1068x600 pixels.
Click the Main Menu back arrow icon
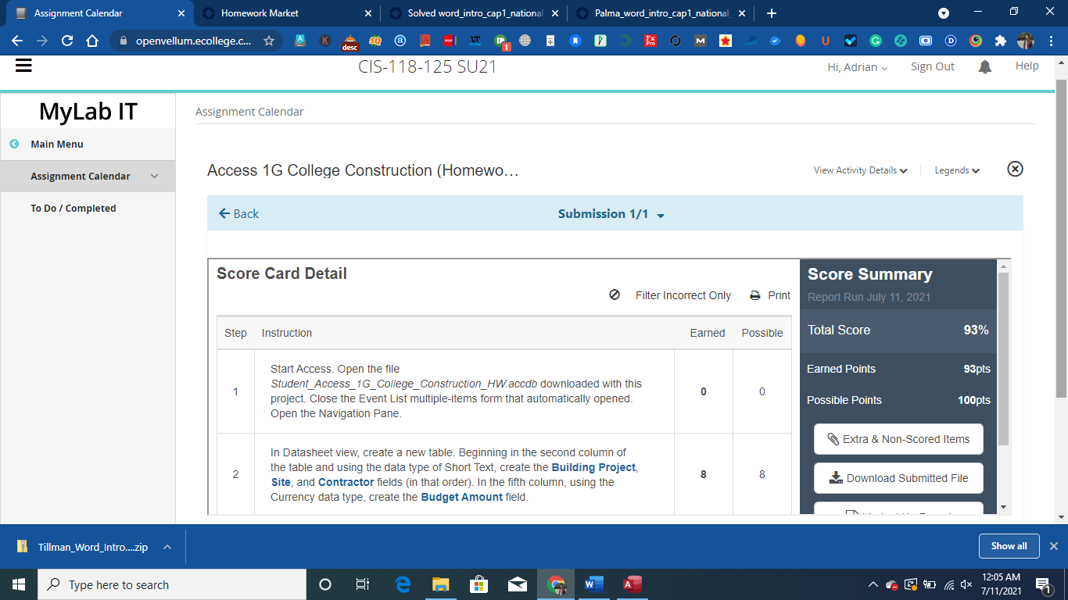(x=13, y=144)
